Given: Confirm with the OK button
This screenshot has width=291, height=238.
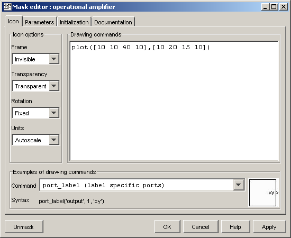Looking at the screenshot, I should pos(167,227).
